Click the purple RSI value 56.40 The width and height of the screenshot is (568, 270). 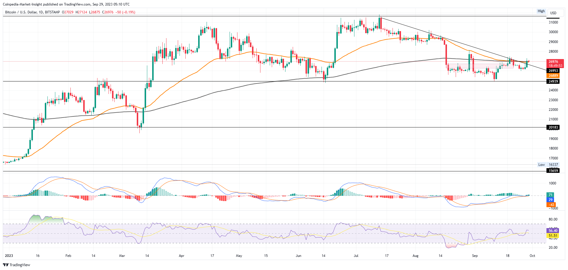(x=553, y=231)
